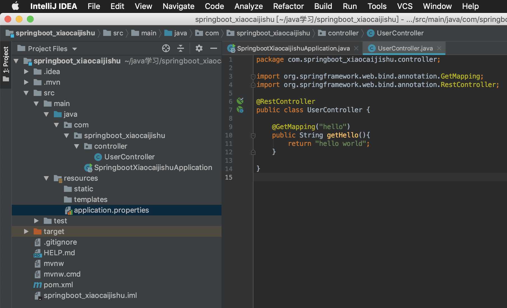Click the Apple menu icon
Image resolution: width=507 pixels, height=308 pixels.
tap(15, 6)
